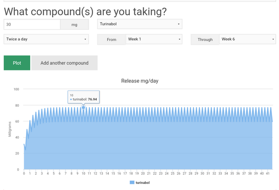Expand the Twice a day frequency dropdown
Screen dimensions: 279x190
(x=46, y=39)
